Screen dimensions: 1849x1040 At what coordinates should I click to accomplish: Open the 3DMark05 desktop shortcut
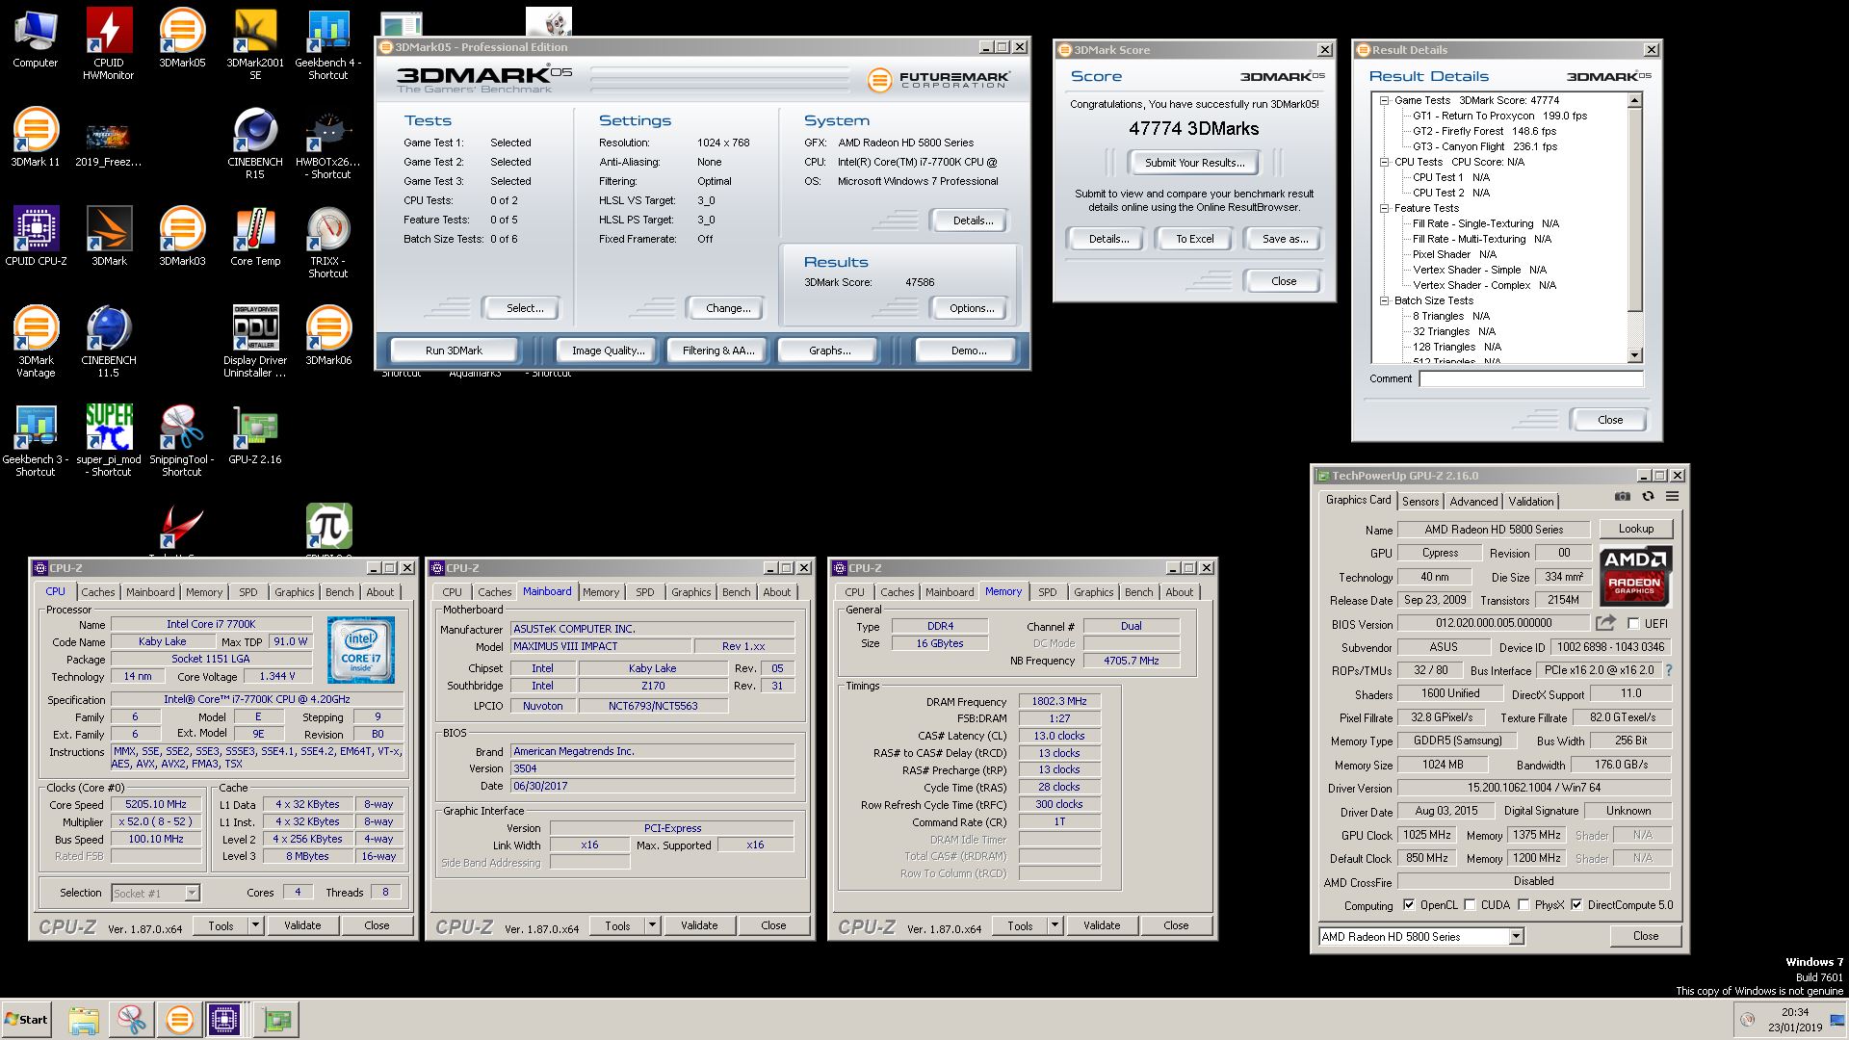coord(182,38)
